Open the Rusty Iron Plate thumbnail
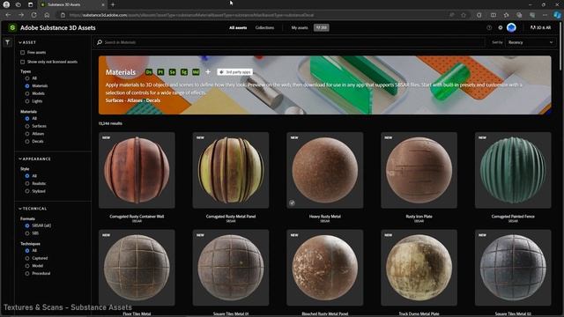The height and width of the screenshot is (317, 564). [419, 170]
